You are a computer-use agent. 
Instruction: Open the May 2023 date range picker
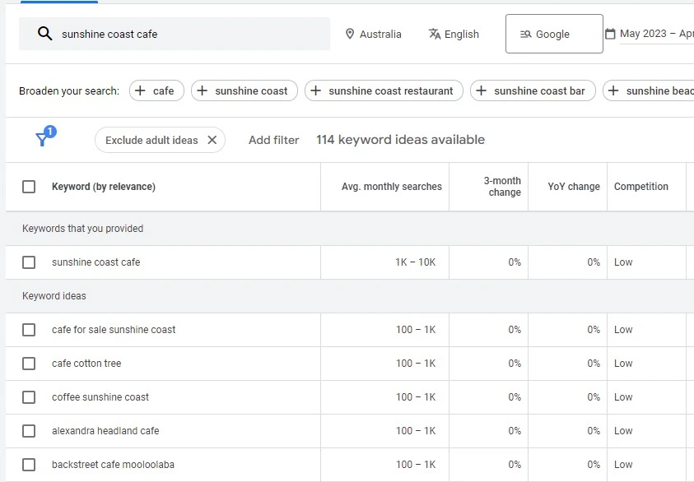pos(655,34)
